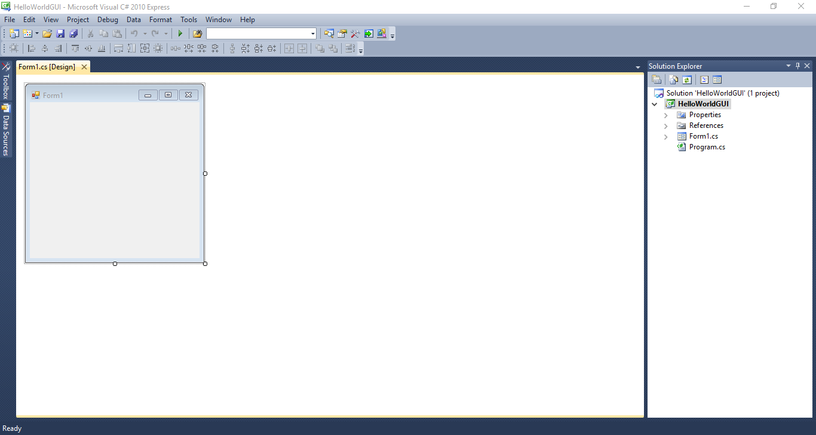Click the Tab Order layout icon
This screenshot has width=816, height=435.
click(350, 48)
